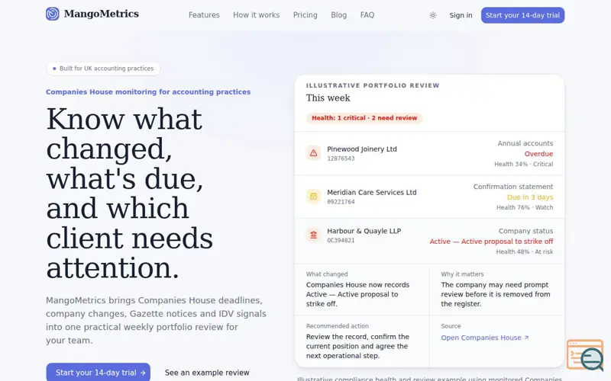Click the Confirmation statement label
The width and height of the screenshot is (611, 381).
point(513,187)
